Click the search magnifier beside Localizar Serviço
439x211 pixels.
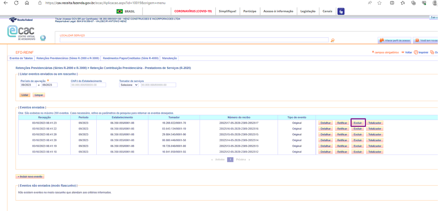coord(333,40)
